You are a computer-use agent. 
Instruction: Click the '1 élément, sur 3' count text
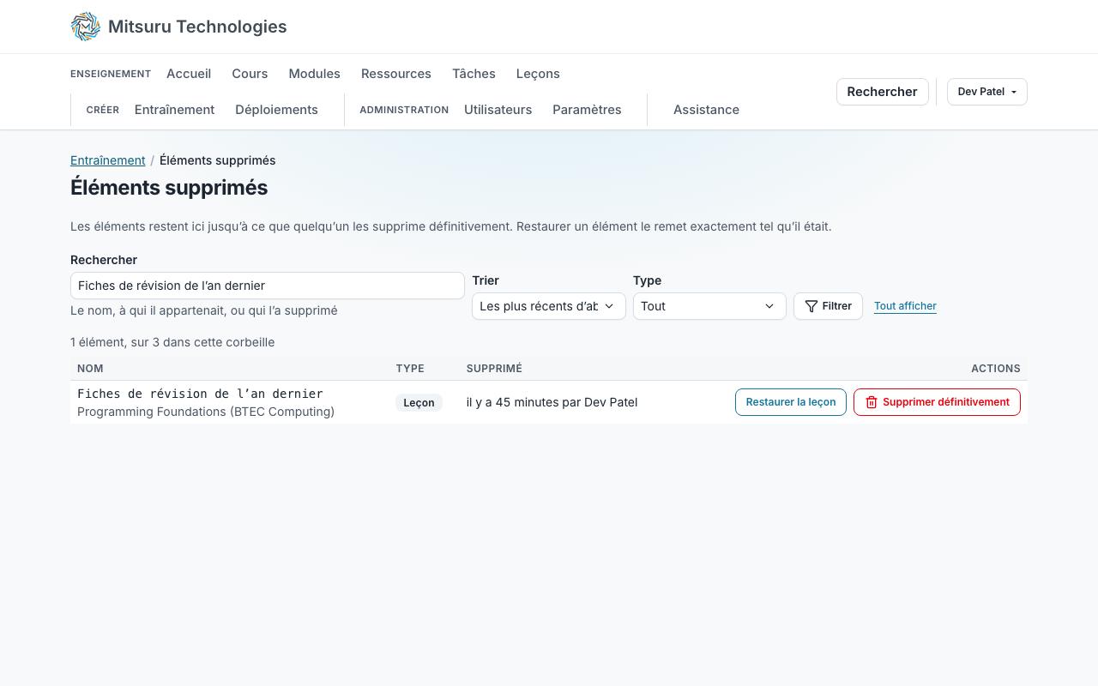(x=172, y=342)
